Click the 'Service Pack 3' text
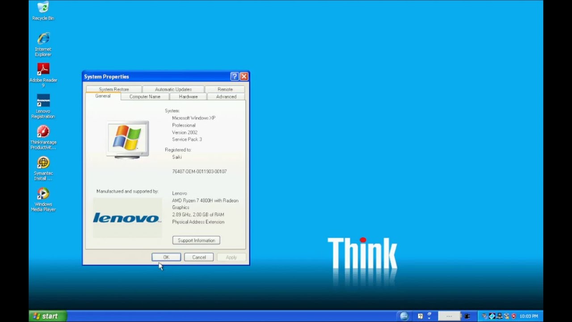 [x=187, y=140]
